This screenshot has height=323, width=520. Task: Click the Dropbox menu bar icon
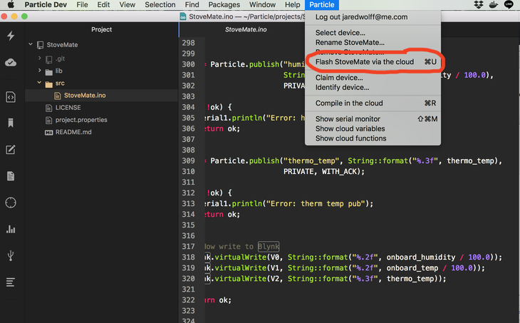tap(479, 5)
